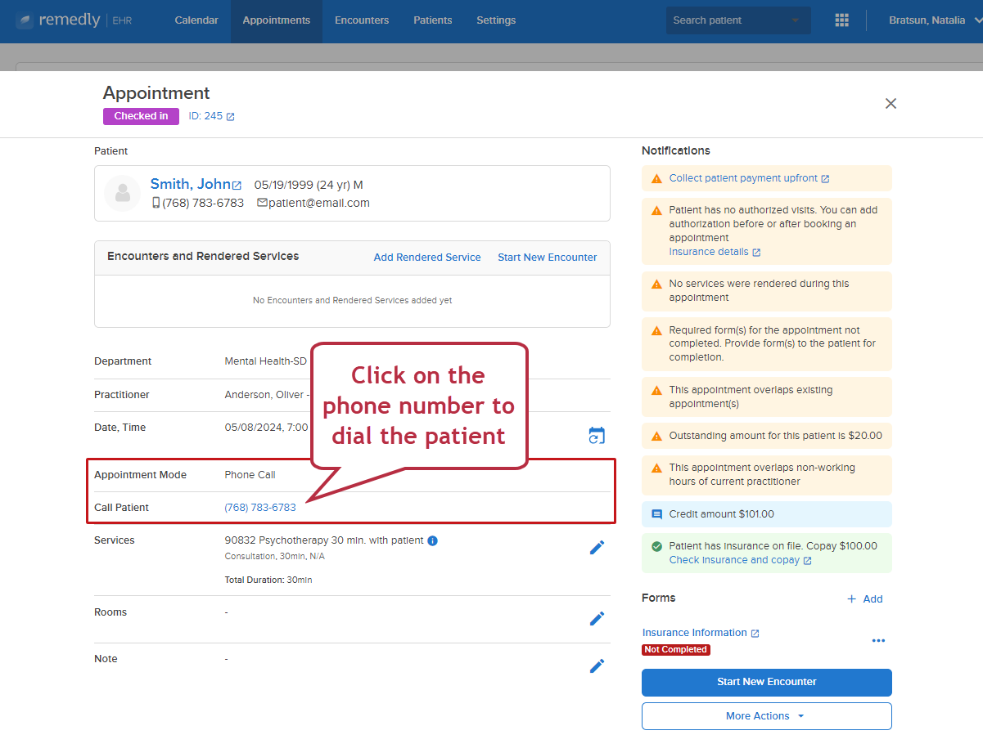Open the three-dots menu for Insurance Information

pos(878,641)
